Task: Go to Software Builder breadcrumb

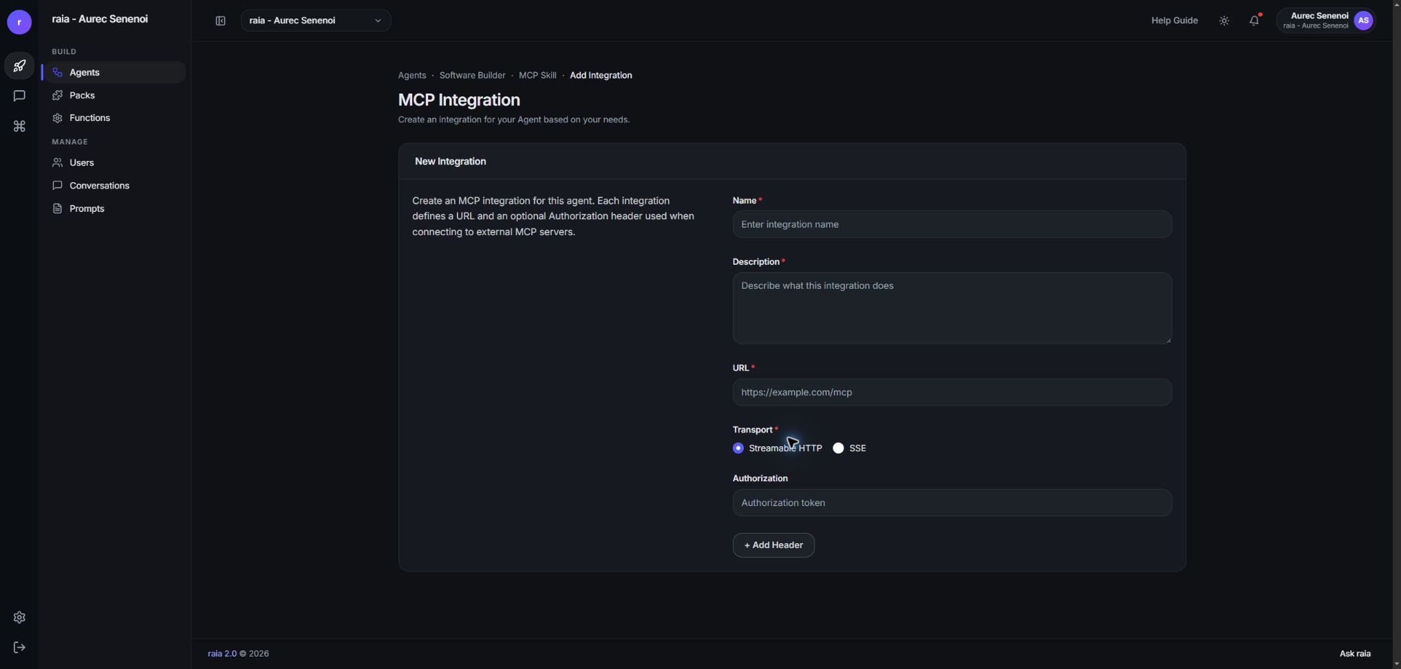Action: pos(472,76)
